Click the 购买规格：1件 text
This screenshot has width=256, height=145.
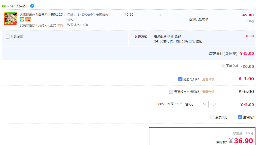pos(78,25)
